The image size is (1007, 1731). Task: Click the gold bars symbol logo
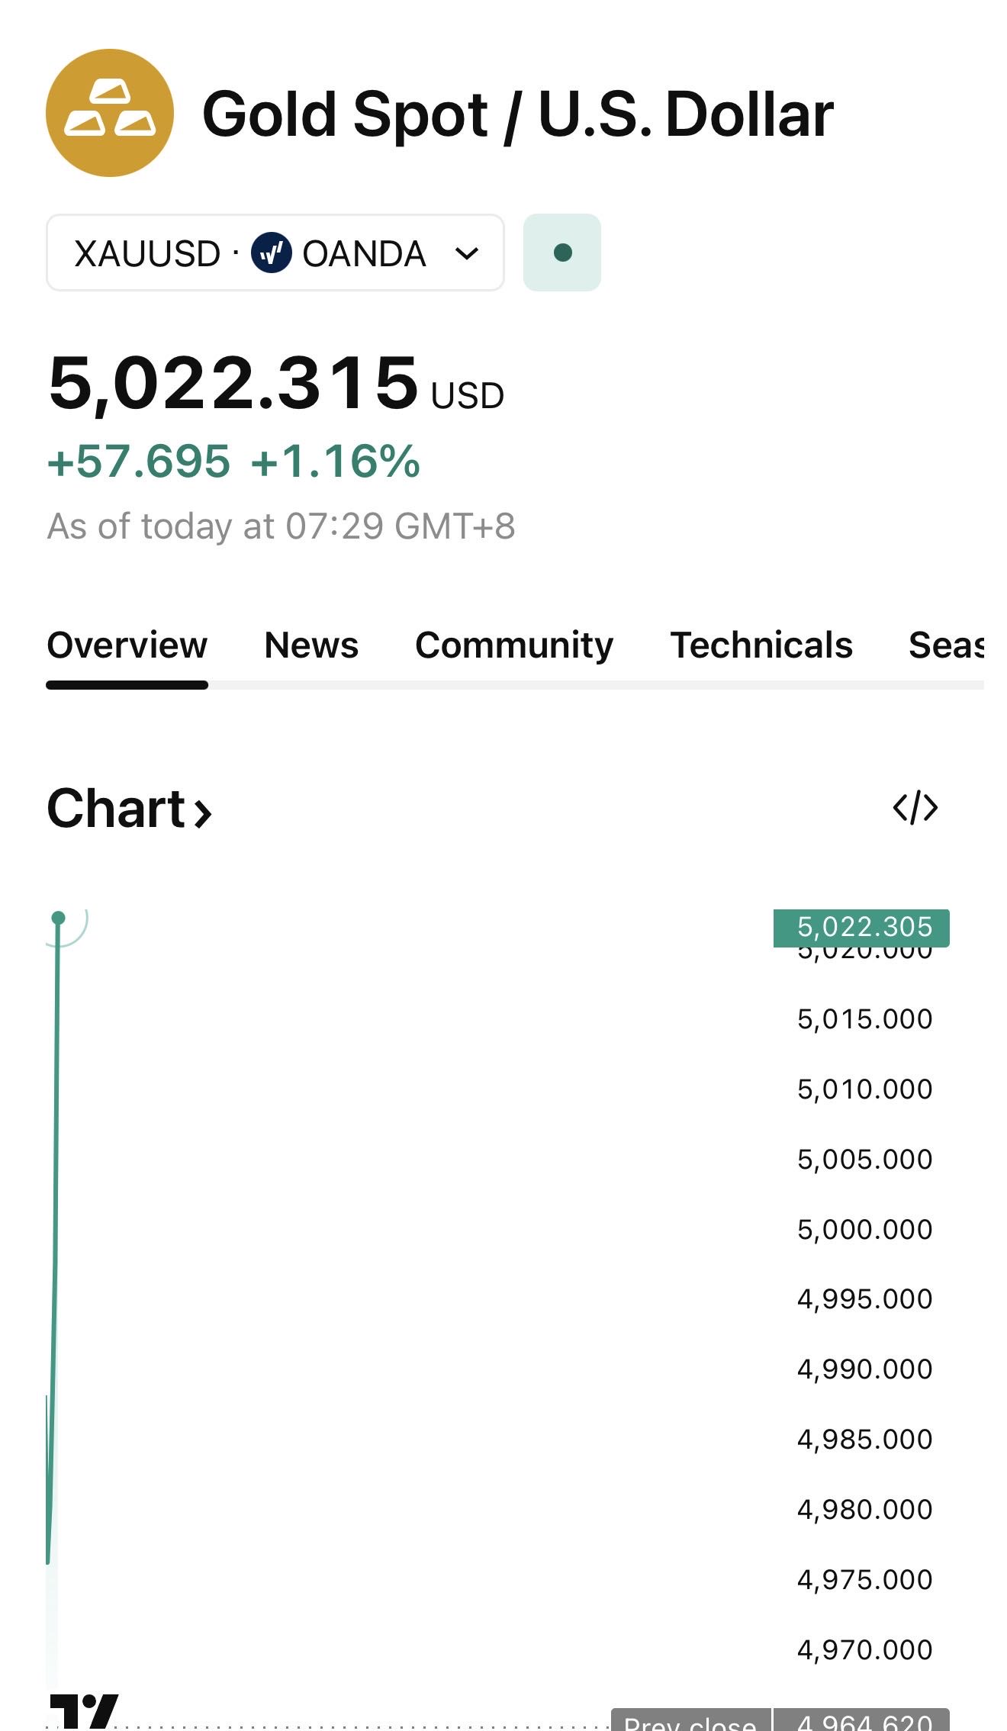point(110,113)
